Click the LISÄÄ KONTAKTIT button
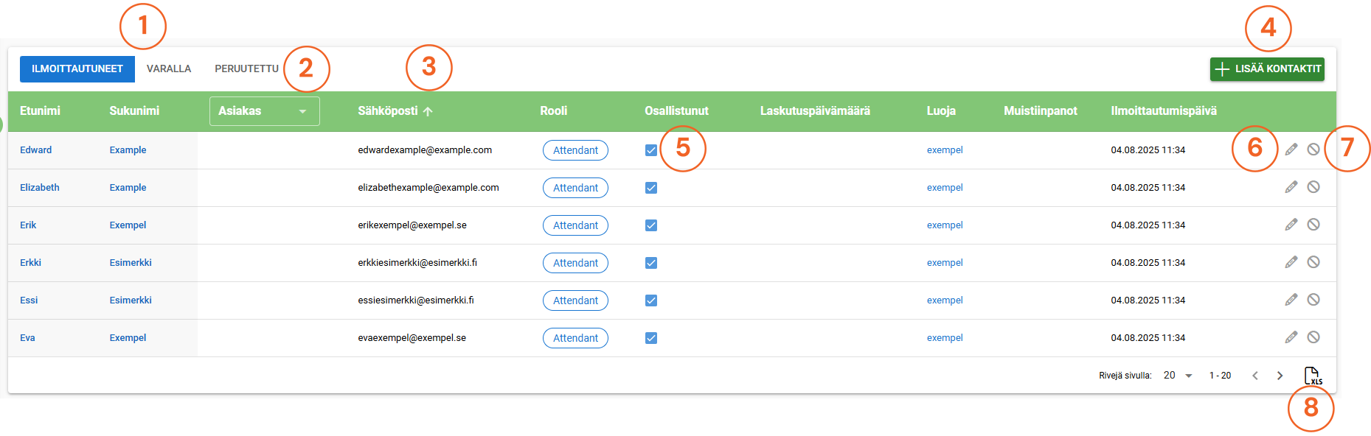1371x436 pixels. [1266, 69]
